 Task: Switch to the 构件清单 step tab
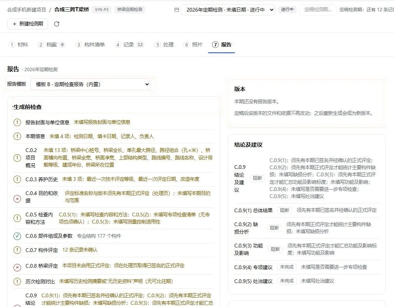click(90, 45)
